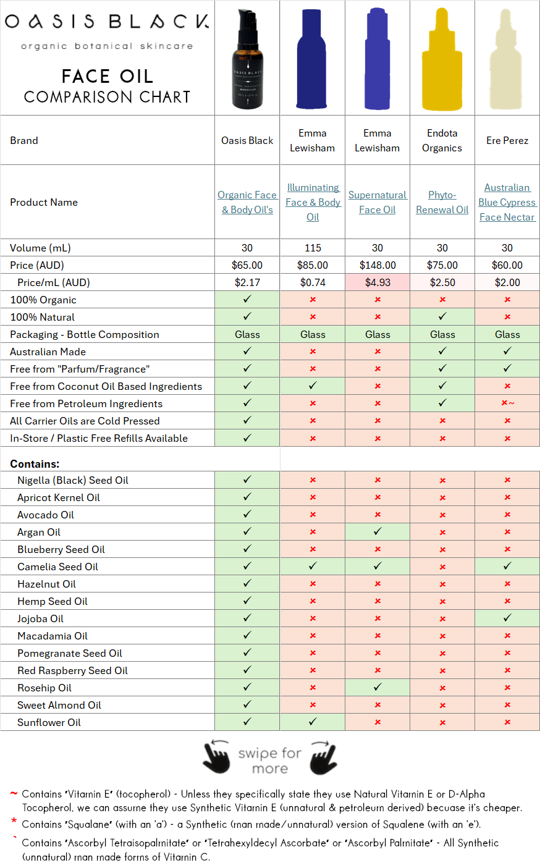The height and width of the screenshot is (865, 540).
Task: Open the Australian Blue Cypress Face Nectar link
Action: coord(507,202)
